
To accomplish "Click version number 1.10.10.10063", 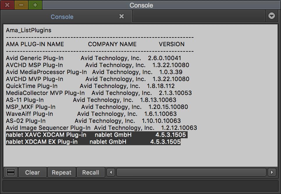I will coord(161,121).
